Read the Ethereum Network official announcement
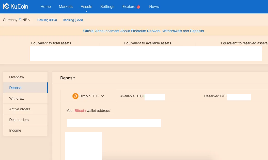 (144, 31)
